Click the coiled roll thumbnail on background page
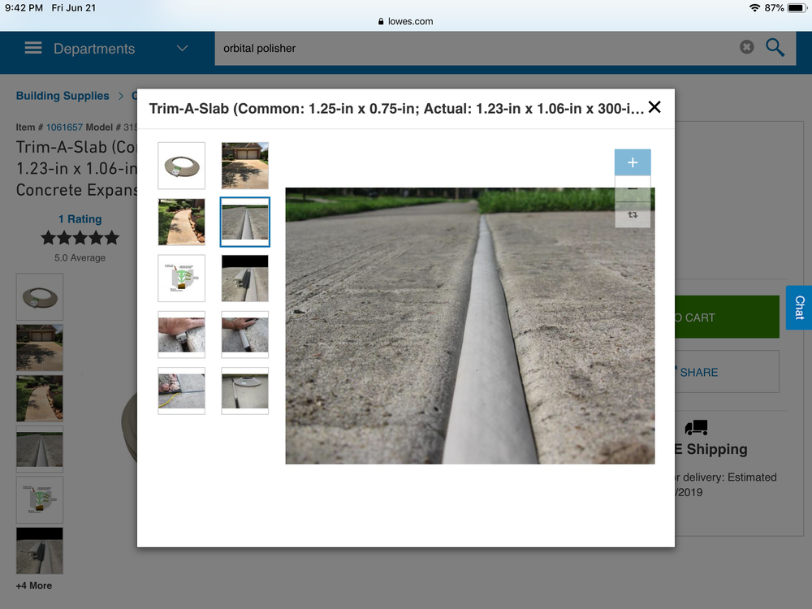The width and height of the screenshot is (812, 609). click(x=39, y=296)
